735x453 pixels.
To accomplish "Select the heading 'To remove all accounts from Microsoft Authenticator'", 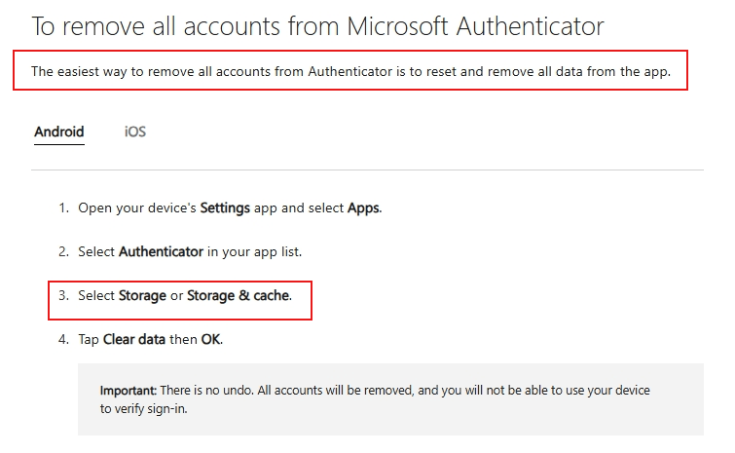I will (317, 25).
